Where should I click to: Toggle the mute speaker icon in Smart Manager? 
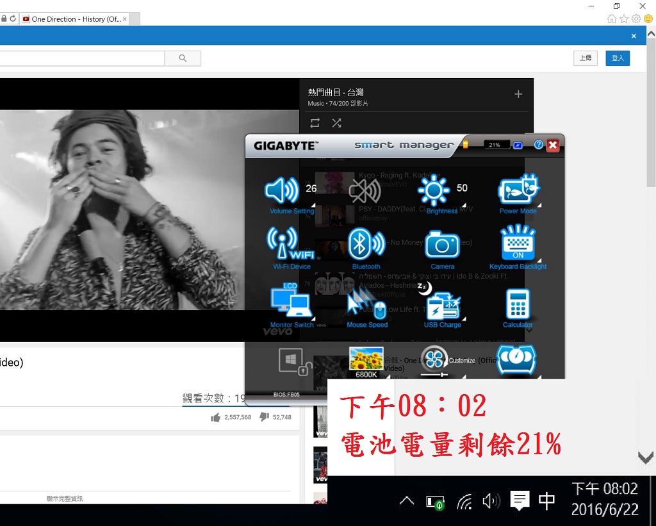click(x=365, y=191)
